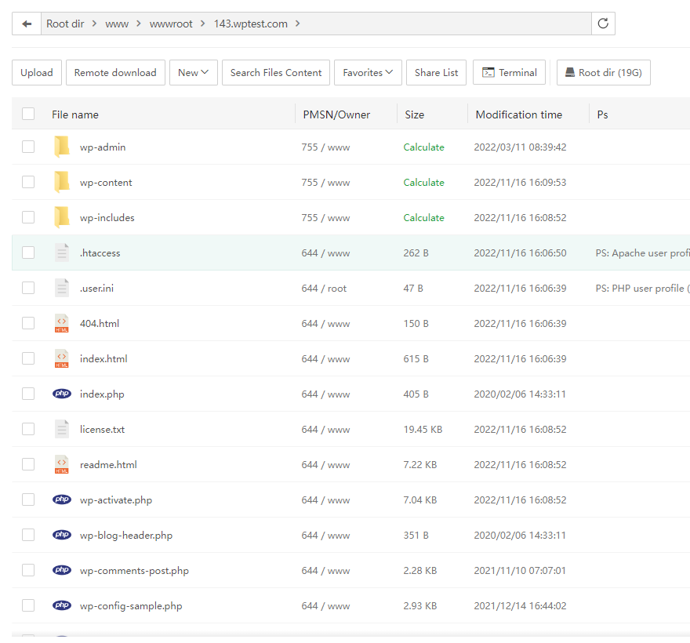The width and height of the screenshot is (690, 643).
Task: Click the chevron after 143.wptest.com breadcrumb
Action: 298,24
